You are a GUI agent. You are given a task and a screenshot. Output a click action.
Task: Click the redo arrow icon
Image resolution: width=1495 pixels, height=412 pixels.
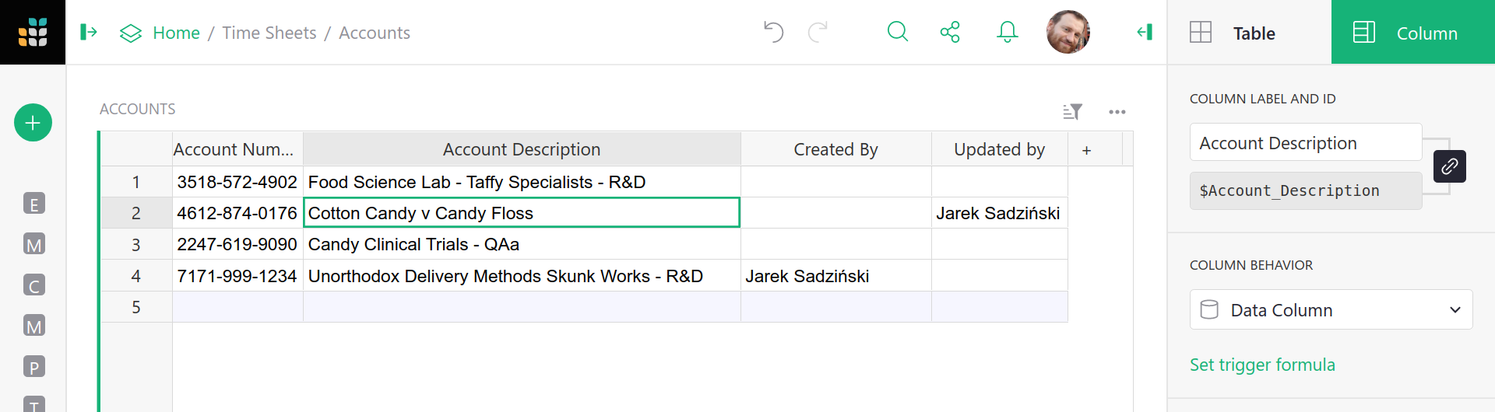[818, 32]
